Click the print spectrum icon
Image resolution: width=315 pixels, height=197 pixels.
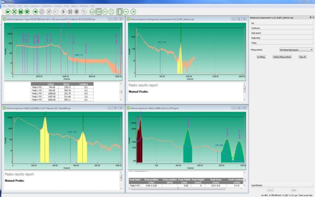pos(27,12)
